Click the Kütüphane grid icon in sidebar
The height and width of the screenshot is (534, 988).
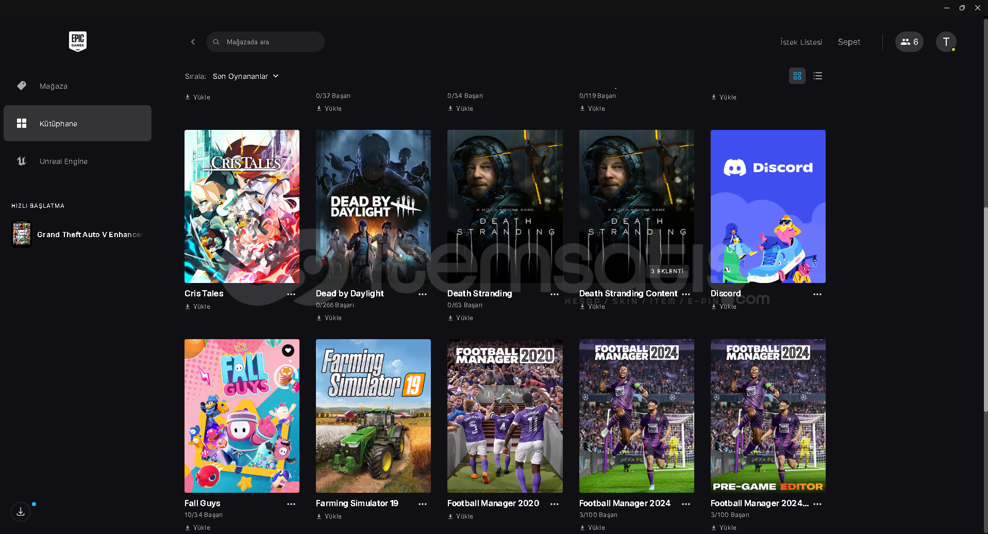point(22,123)
